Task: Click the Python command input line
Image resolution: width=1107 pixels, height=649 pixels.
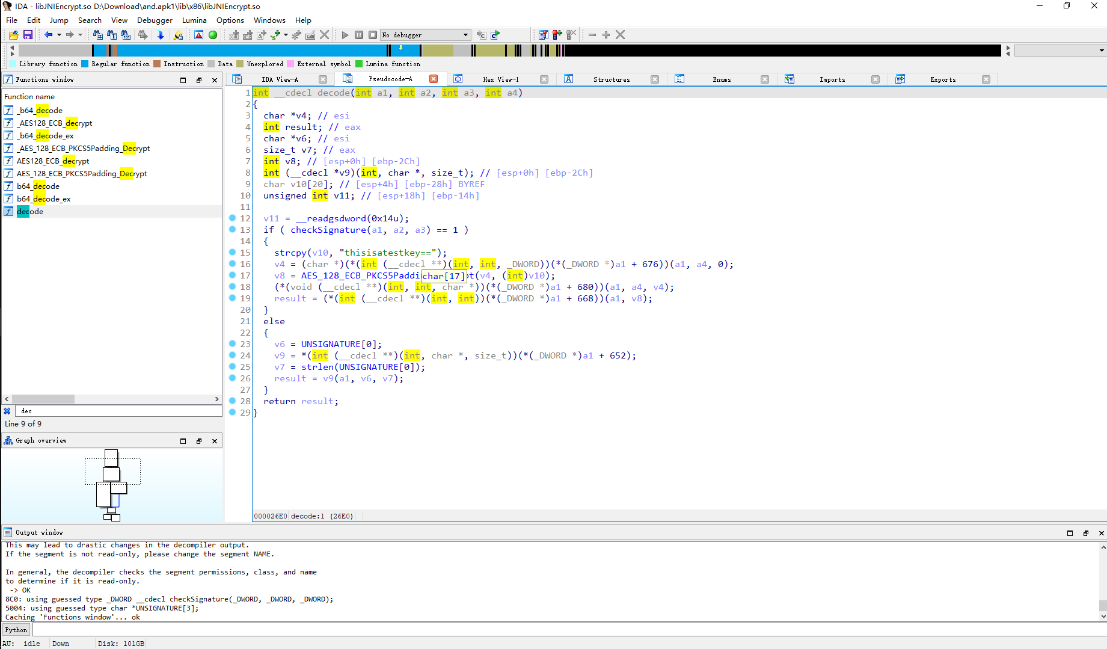Action: [569, 630]
